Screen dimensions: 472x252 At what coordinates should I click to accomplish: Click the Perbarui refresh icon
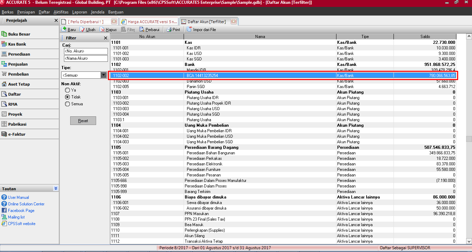point(142,29)
